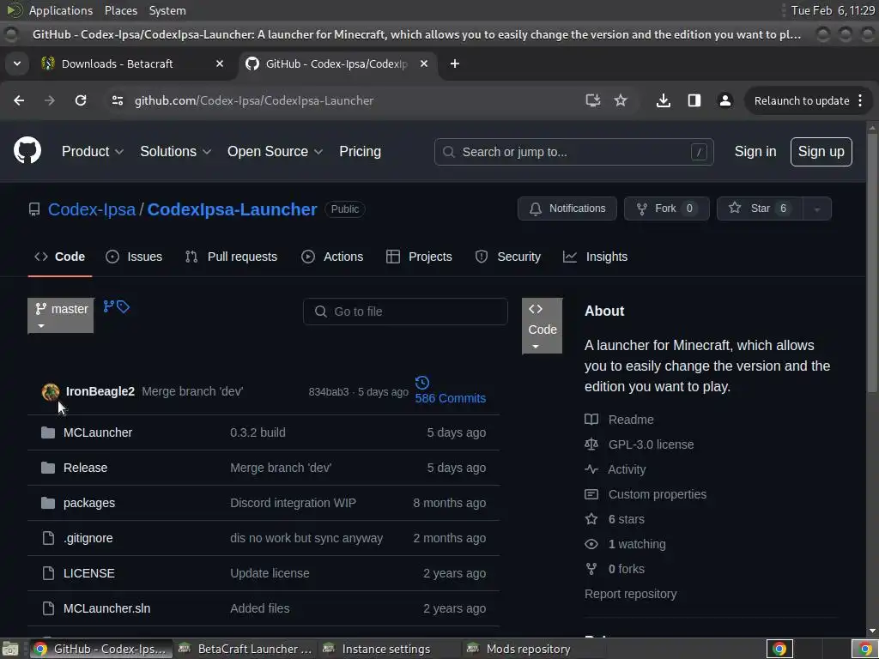The height and width of the screenshot is (659, 879).
Task: Switch to the Issues tab
Action: pyautogui.click(x=134, y=257)
